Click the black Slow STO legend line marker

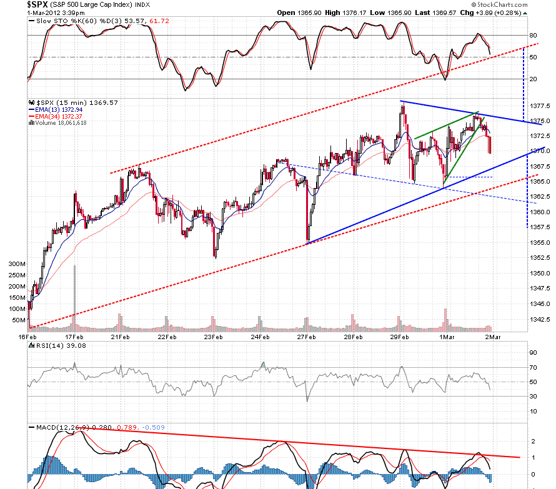(x=32, y=21)
